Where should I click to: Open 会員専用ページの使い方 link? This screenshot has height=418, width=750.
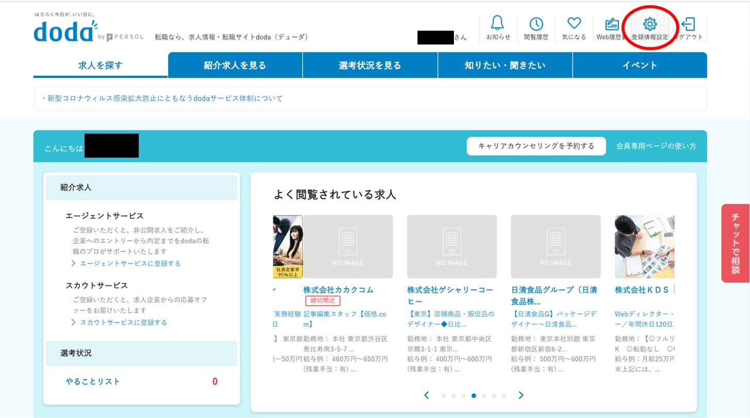656,146
